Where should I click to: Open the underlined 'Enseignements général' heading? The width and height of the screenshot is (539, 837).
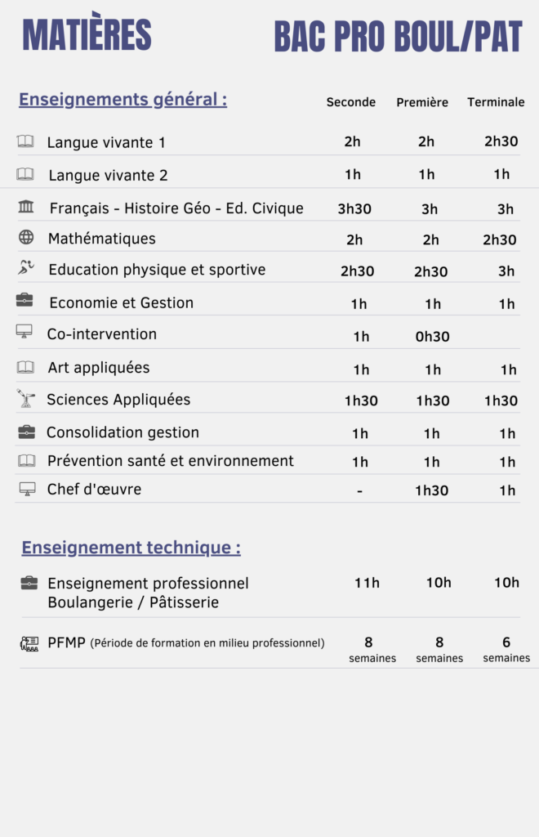click(122, 100)
